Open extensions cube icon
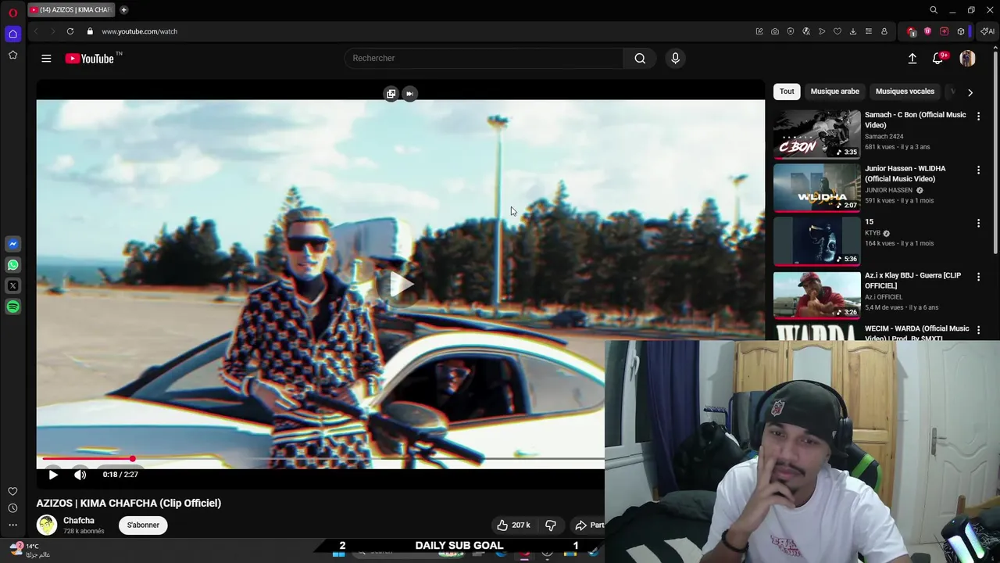Image resolution: width=1000 pixels, height=563 pixels. point(961,31)
